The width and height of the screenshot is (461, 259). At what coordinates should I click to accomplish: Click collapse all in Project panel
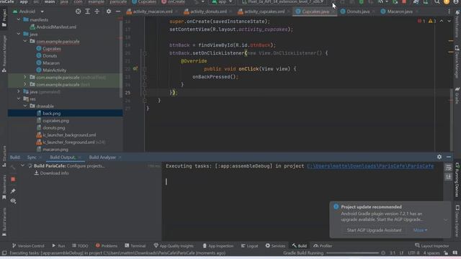(x=97, y=12)
